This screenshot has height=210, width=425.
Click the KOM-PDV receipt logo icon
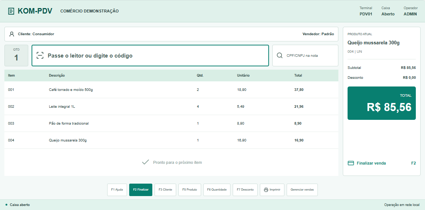tap(11, 11)
